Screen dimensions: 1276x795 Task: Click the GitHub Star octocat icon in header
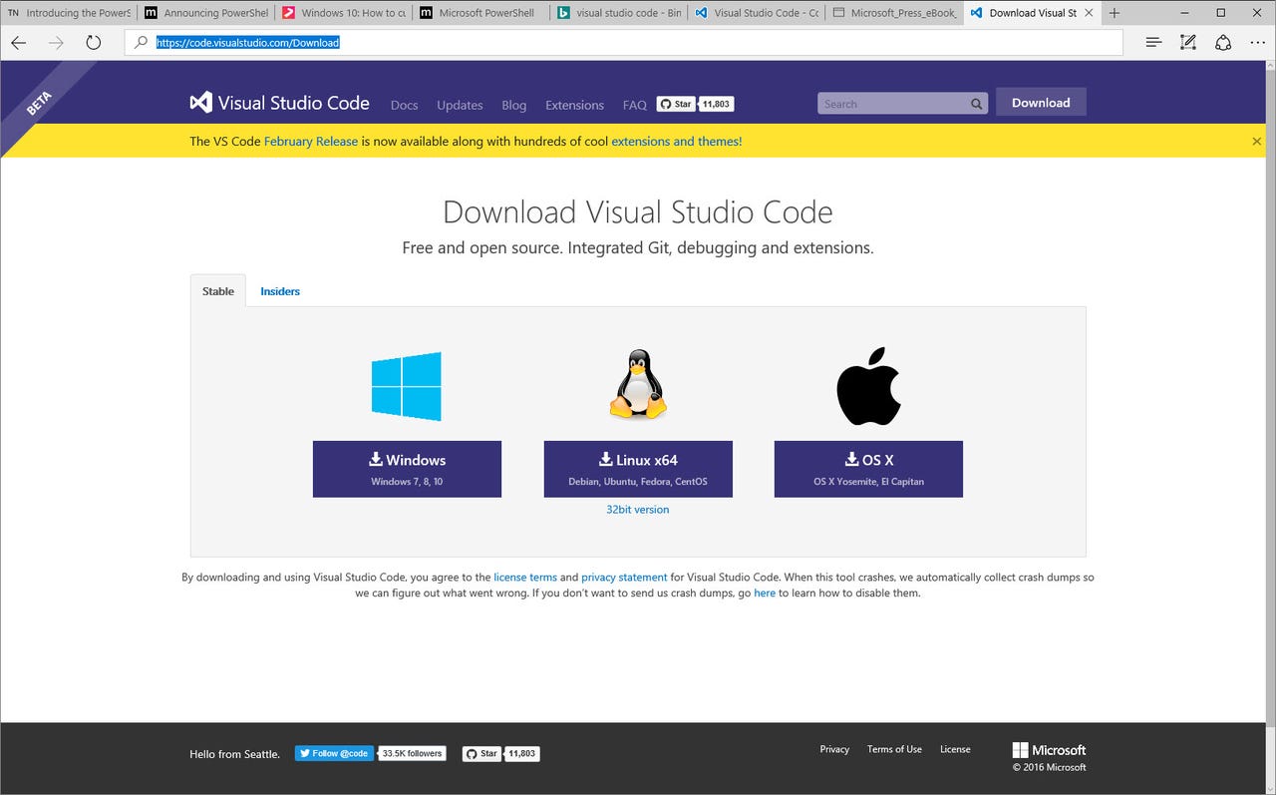click(x=665, y=104)
